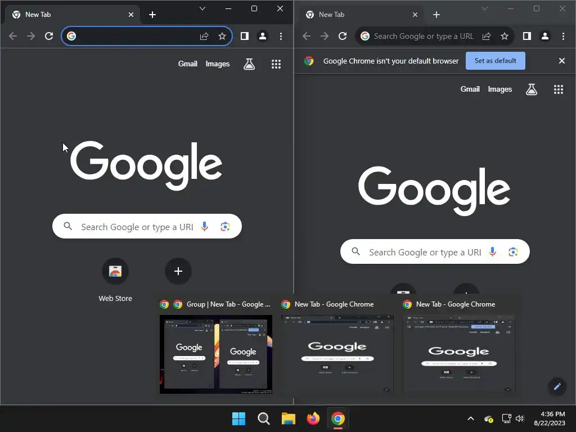Open Google apps grid in left window
Viewport: 576px width, 432px height.
[x=276, y=64]
